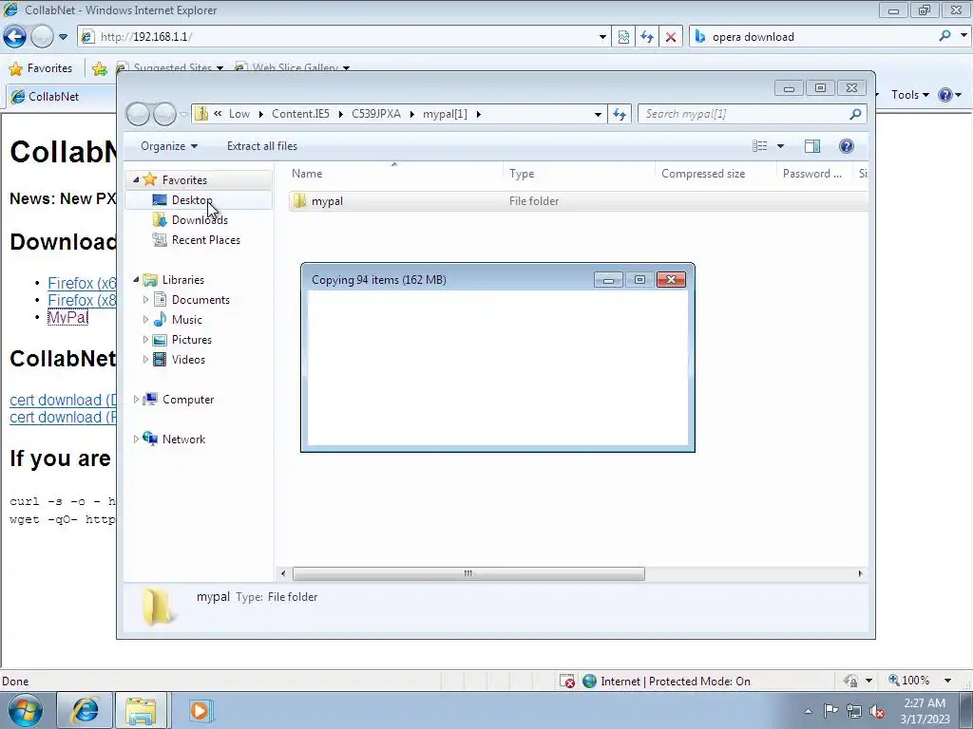This screenshot has width=973, height=729.
Task: Select Recent Places in the Favorites list
Action: click(205, 240)
